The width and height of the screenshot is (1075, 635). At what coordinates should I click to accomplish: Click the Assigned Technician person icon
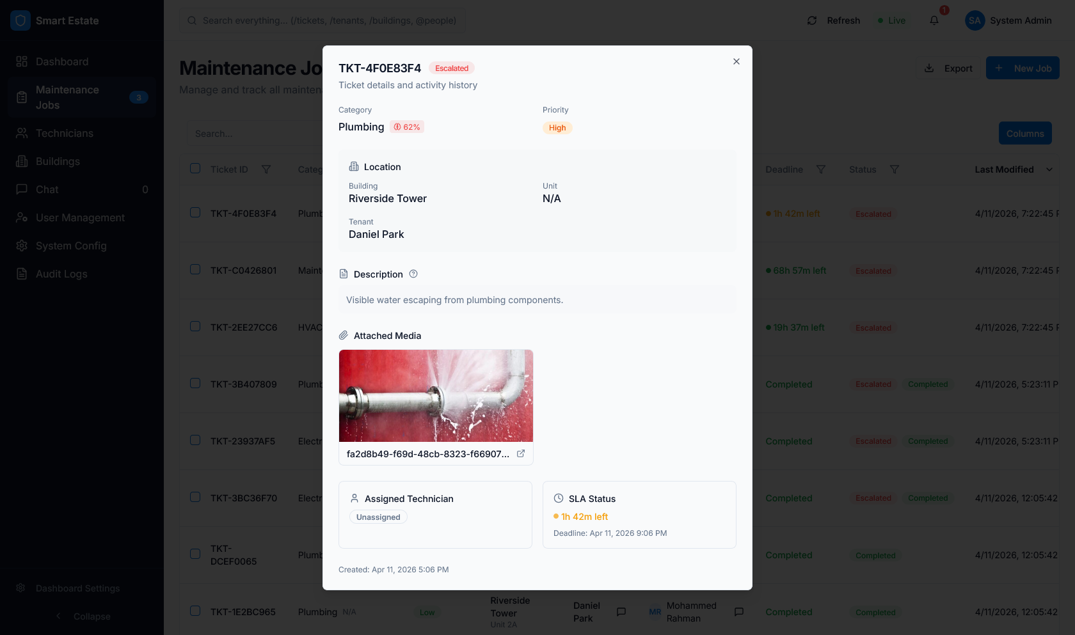[354, 498]
